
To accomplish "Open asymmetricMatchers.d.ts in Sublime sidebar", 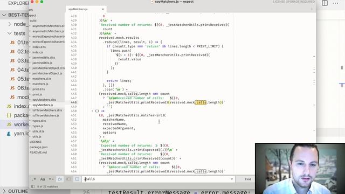I will click(x=48, y=26).
